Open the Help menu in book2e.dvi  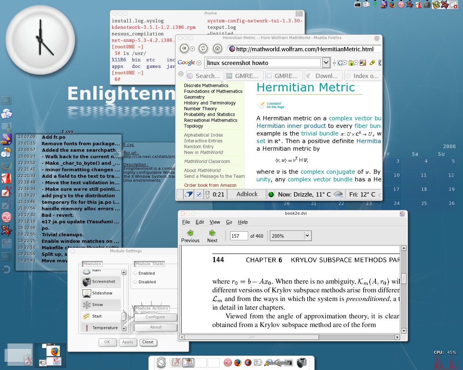pyautogui.click(x=243, y=222)
